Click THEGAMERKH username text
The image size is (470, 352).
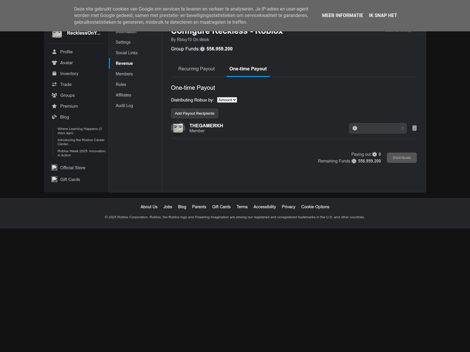point(206,126)
